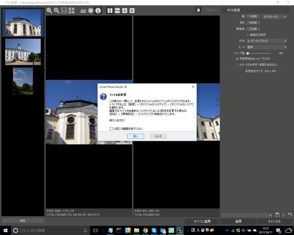Check 次回この画面を表示しない checkbox in dialog
This screenshot has height=235, width=294.
112,129
